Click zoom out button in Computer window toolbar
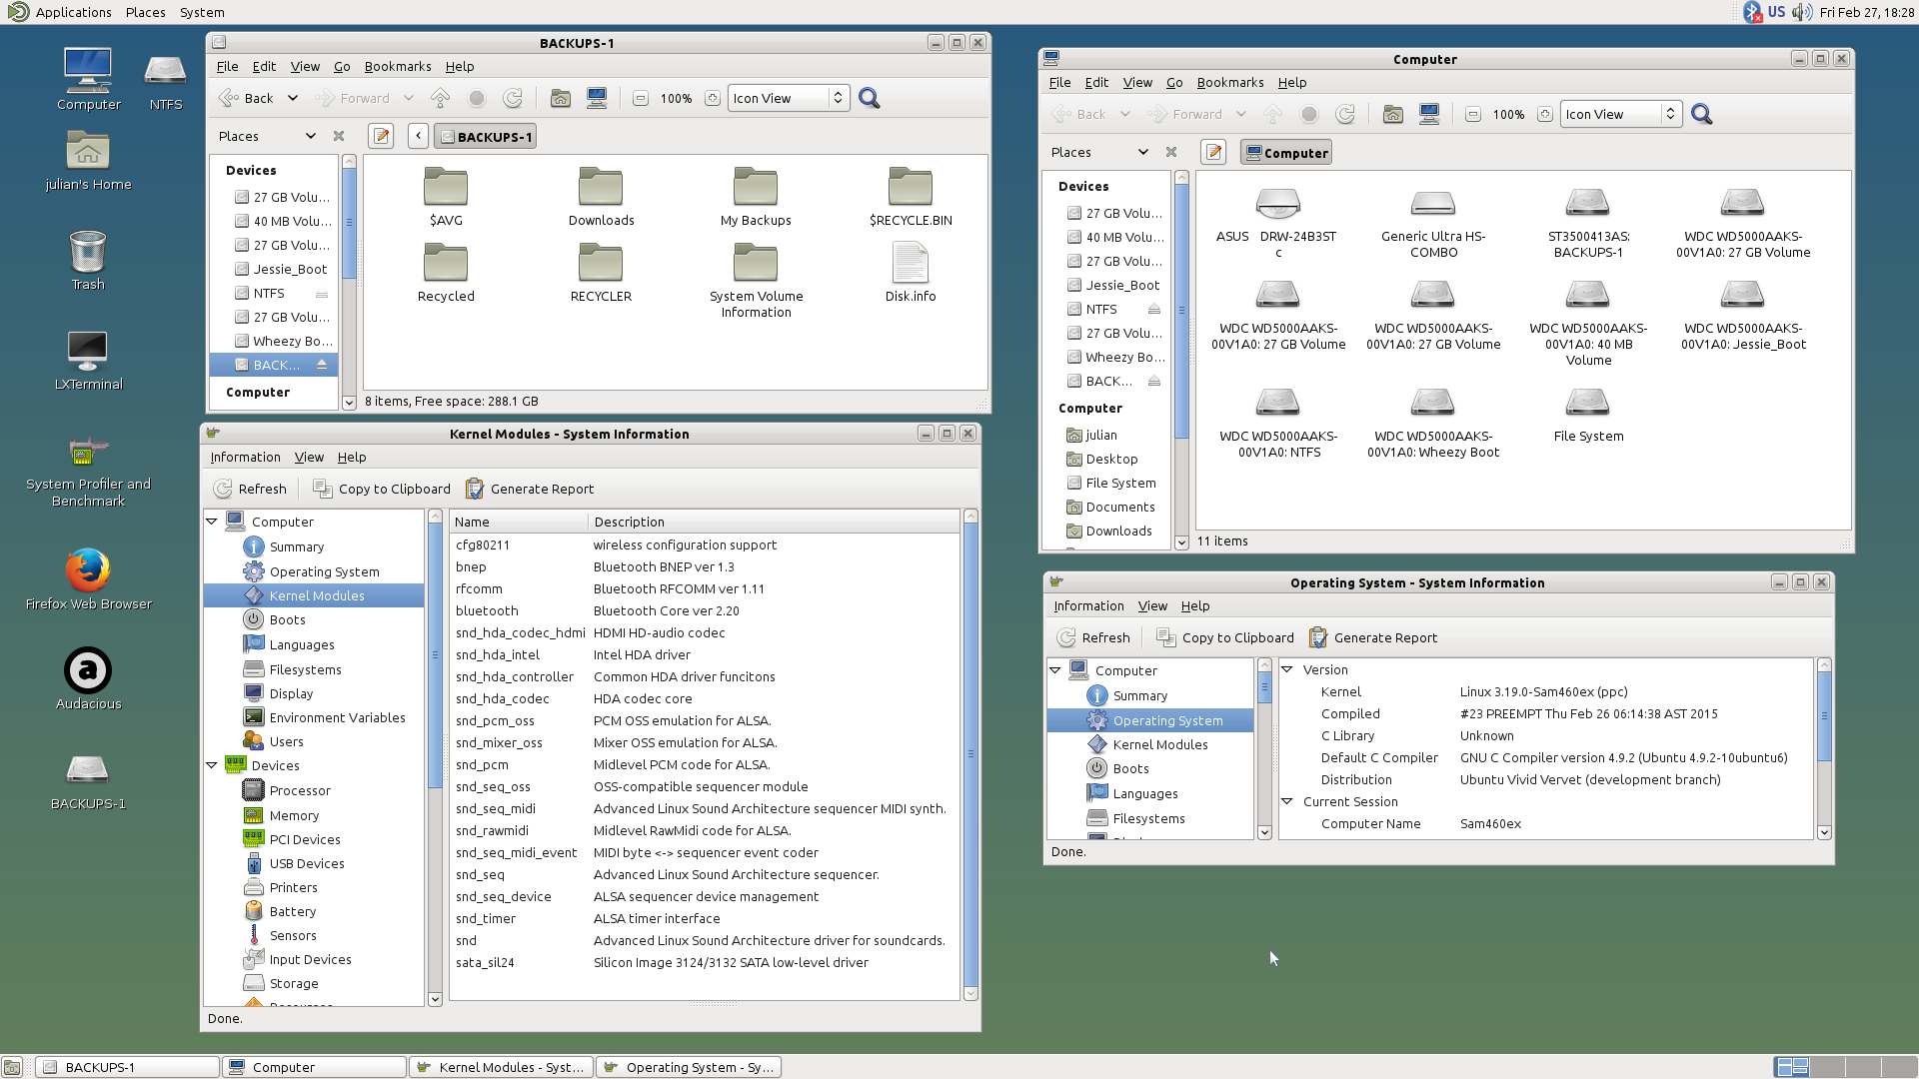The width and height of the screenshot is (1919, 1079). tap(1473, 114)
